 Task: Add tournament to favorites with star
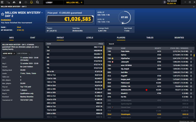coord(3,14)
